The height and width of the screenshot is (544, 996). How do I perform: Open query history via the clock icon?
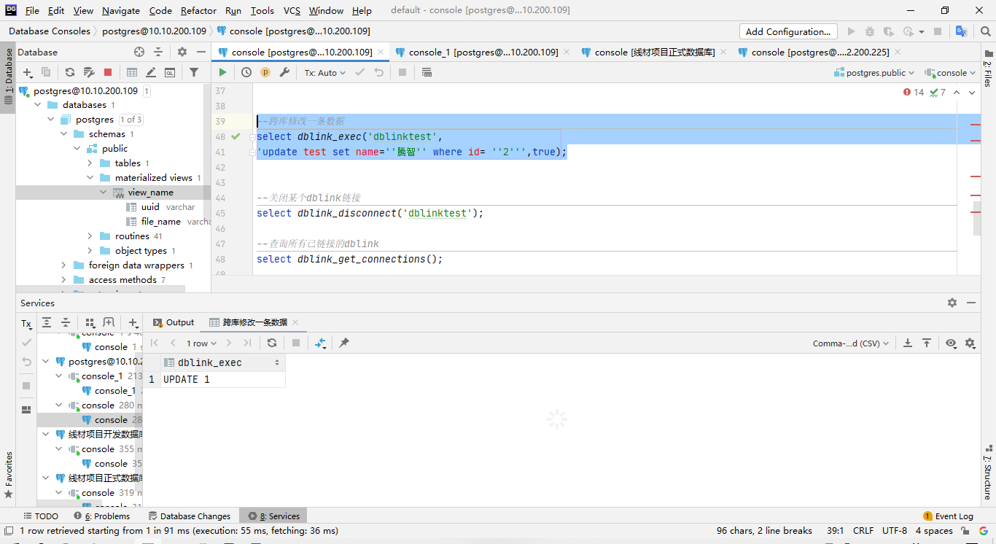point(246,72)
